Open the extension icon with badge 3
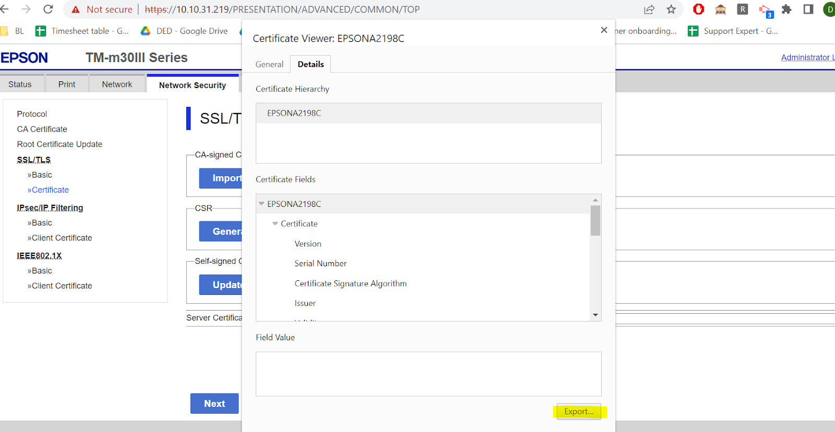The height and width of the screenshot is (432, 835). pyautogui.click(x=766, y=10)
